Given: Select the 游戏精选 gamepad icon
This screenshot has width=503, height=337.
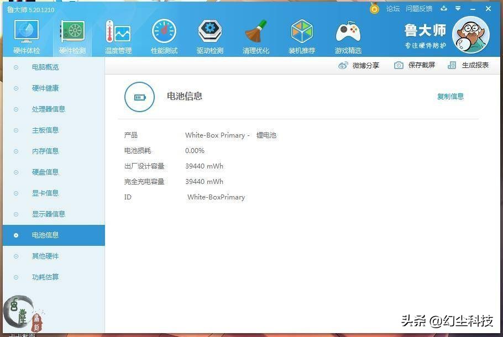Looking at the screenshot, I should click(348, 35).
